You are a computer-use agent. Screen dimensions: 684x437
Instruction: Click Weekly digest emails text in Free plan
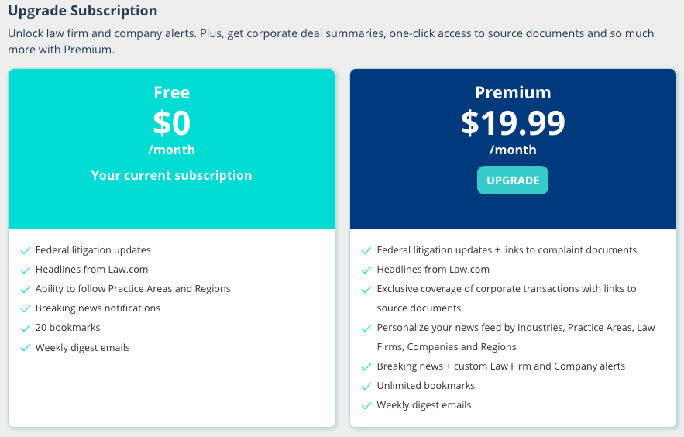click(82, 348)
